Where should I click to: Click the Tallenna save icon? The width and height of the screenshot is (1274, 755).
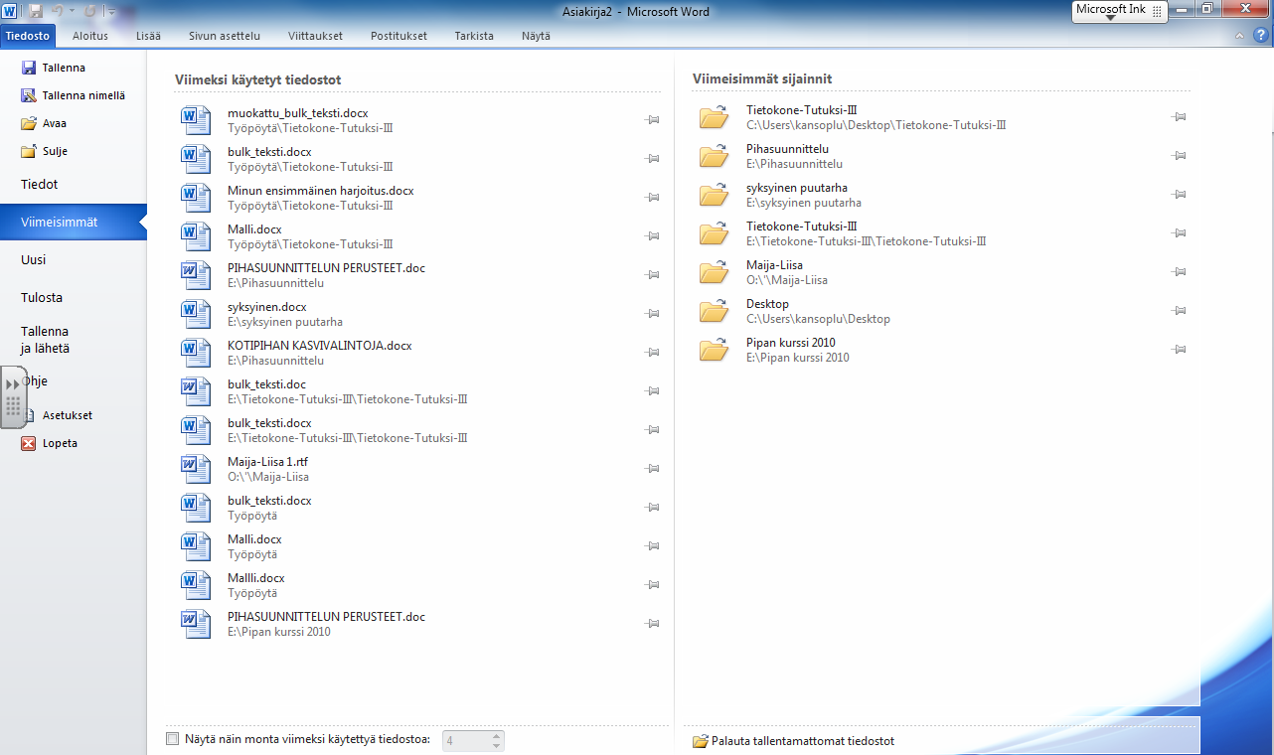coord(29,68)
